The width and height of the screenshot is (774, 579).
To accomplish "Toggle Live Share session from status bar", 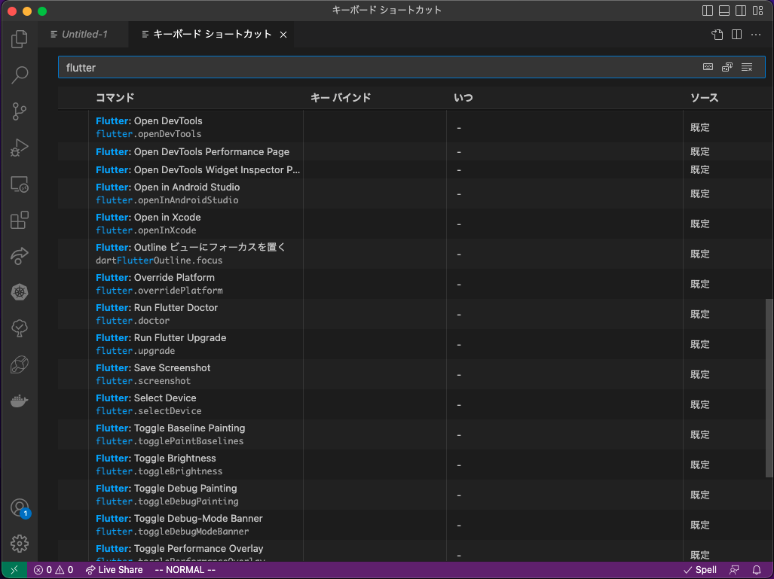I will pyautogui.click(x=114, y=570).
